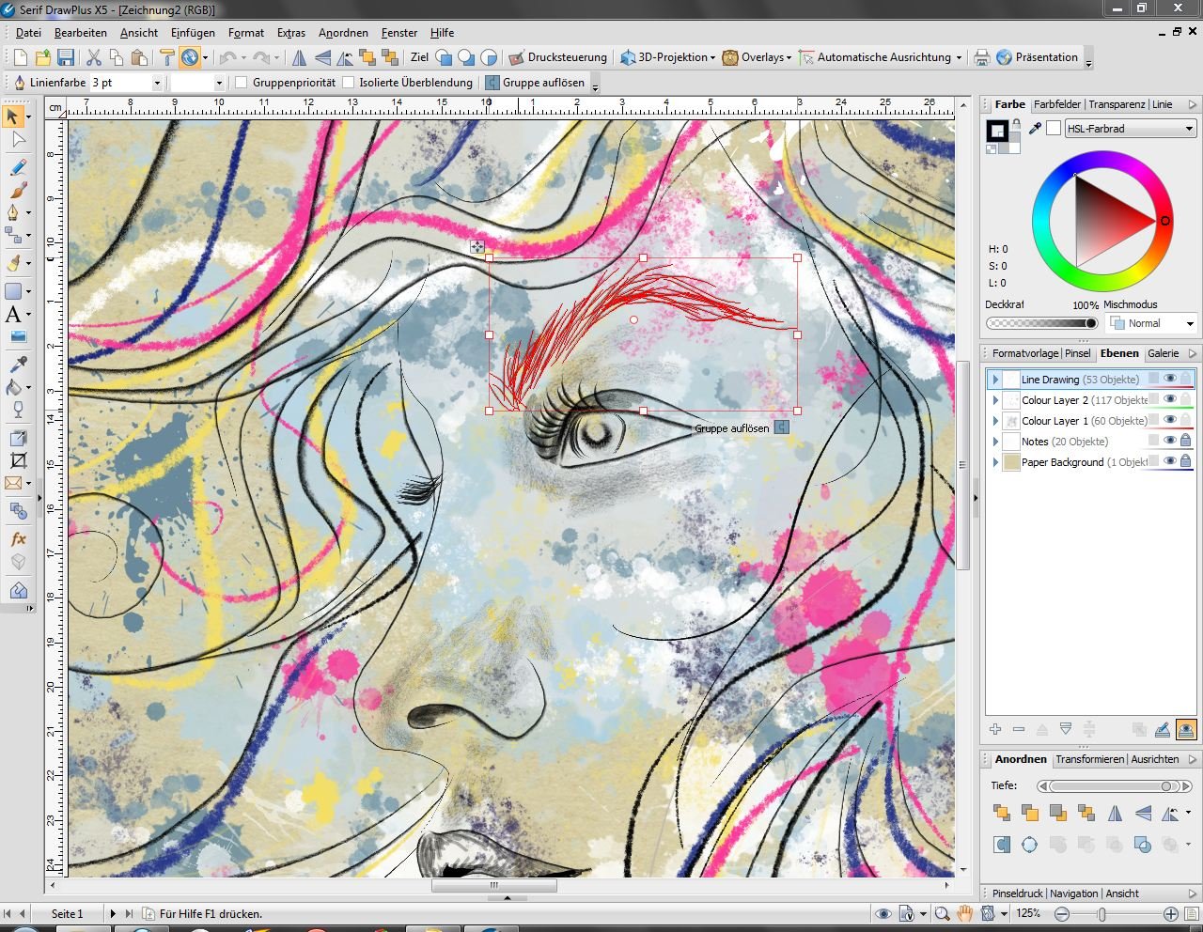Select the QuickShape rectangle tool
The image size is (1203, 932).
point(13,291)
